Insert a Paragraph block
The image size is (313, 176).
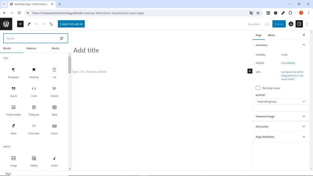pyautogui.click(x=13, y=73)
